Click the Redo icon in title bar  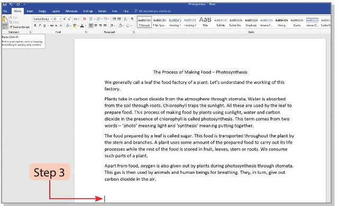(18, 4)
